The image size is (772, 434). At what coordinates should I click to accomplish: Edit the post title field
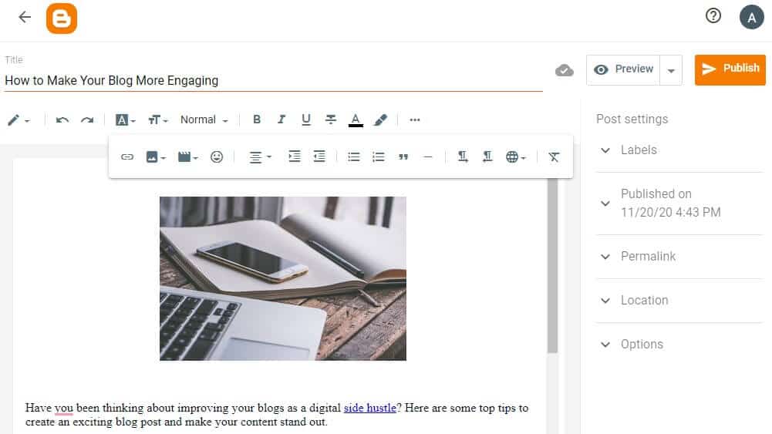coord(273,81)
